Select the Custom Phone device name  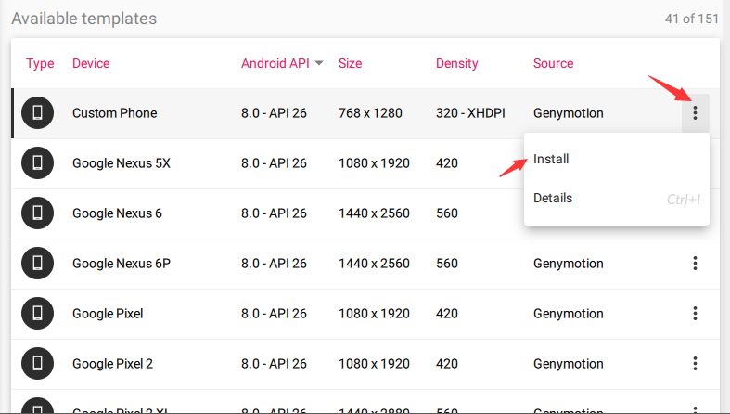coord(114,113)
